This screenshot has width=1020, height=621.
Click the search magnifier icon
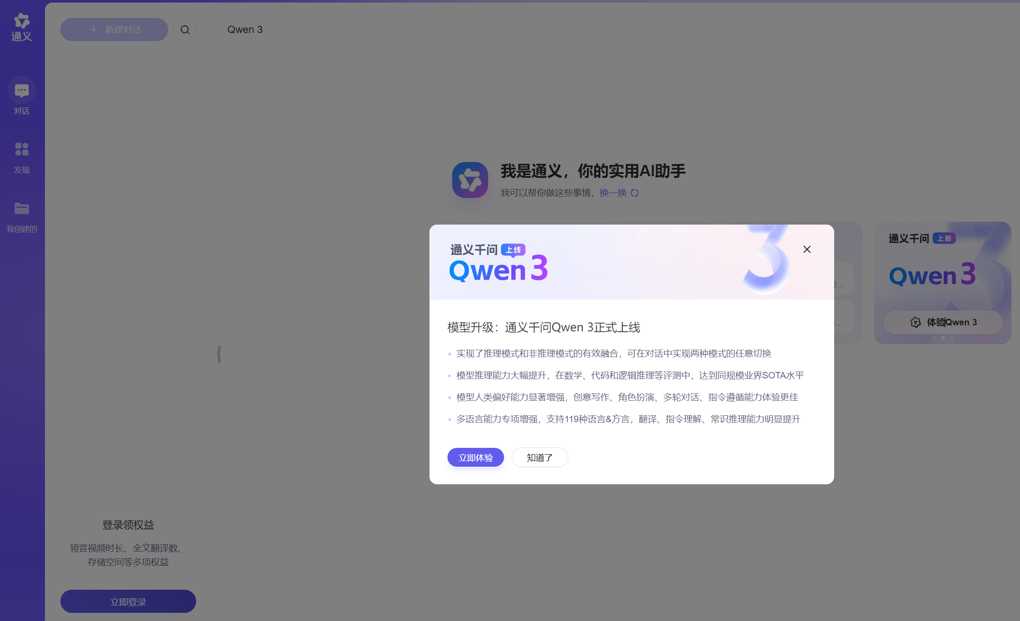(x=185, y=30)
